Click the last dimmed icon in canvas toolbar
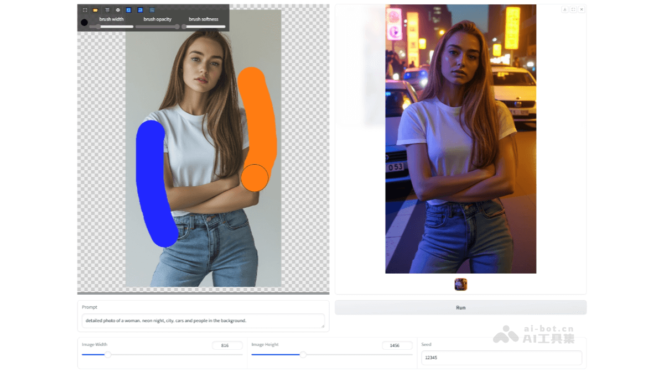This screenshot has height=373, width=664. coord(152,10)
